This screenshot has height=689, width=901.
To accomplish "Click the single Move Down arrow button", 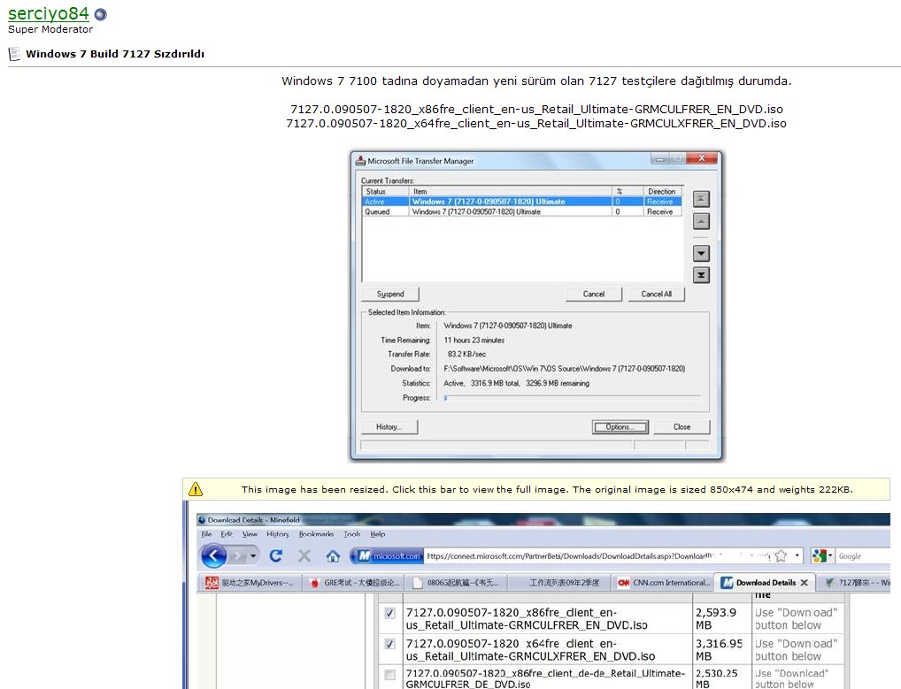I will [x=701, y=253].
